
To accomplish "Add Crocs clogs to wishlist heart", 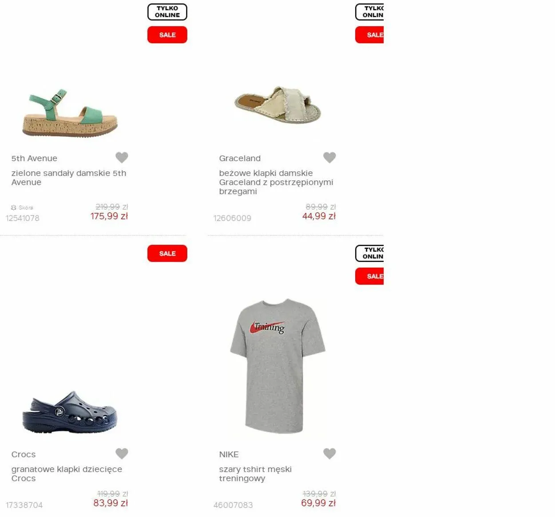I will [x=122, y=453].
